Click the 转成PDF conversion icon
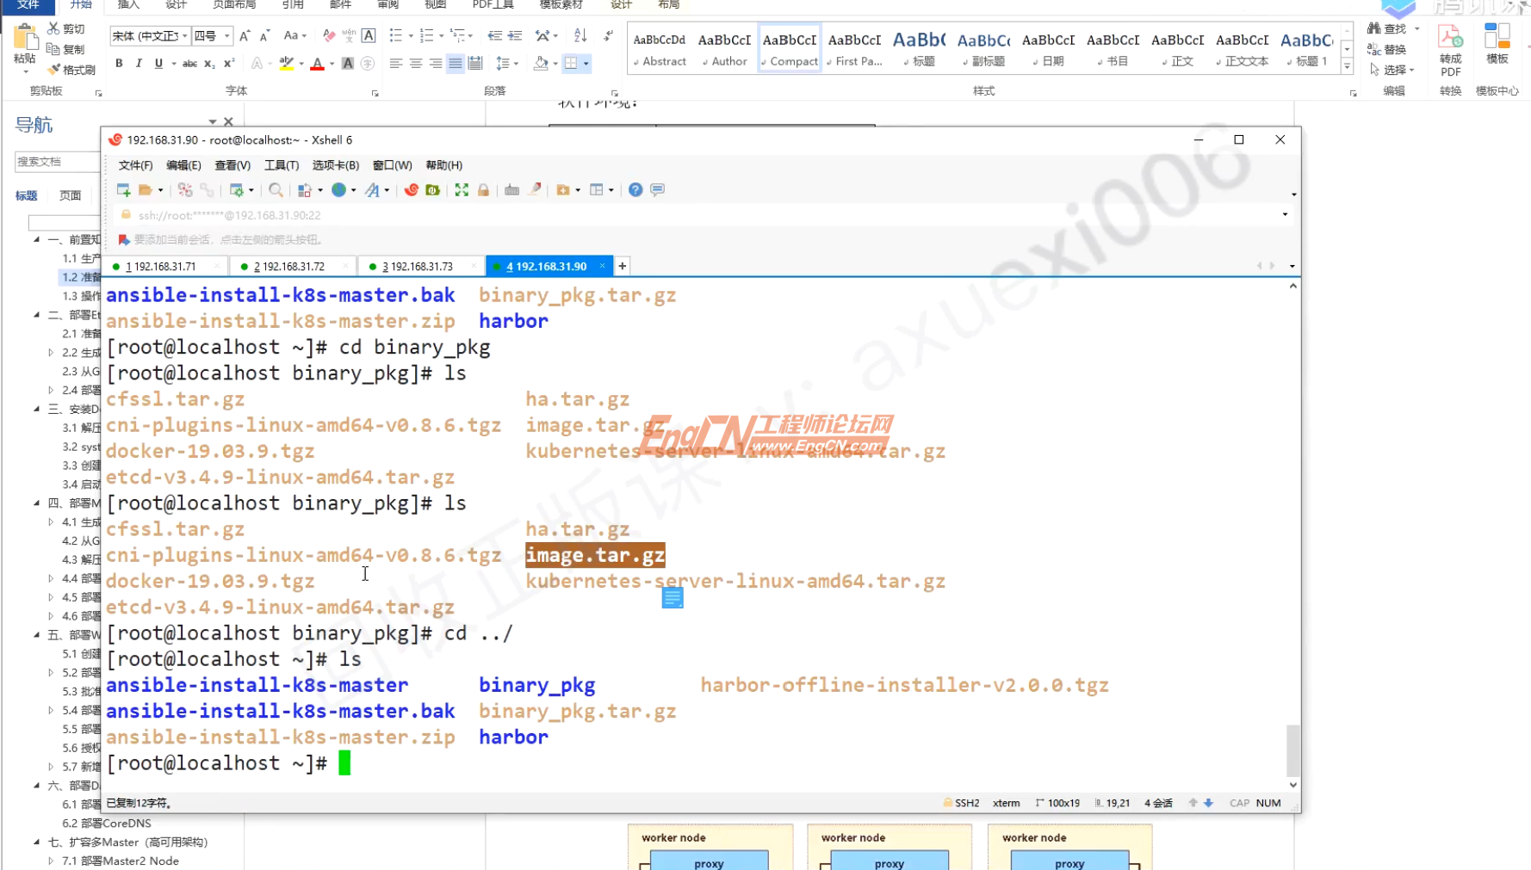 [1450, 49]
